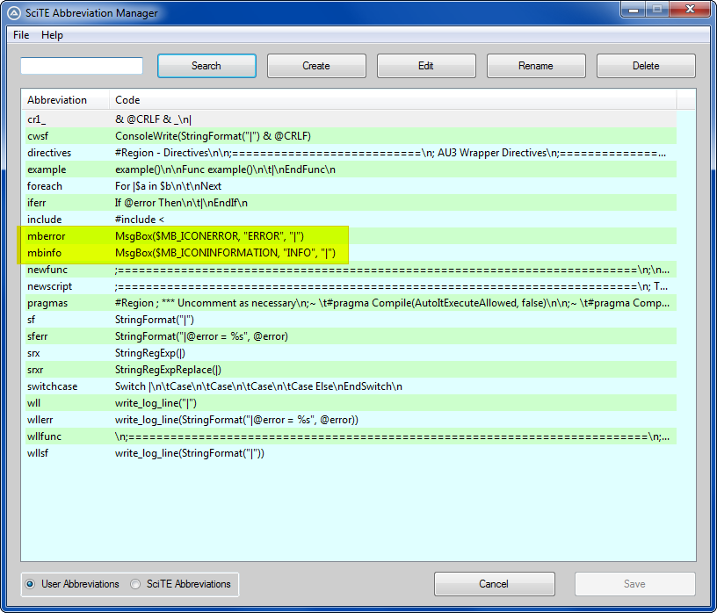Viewport: 717px width, 613px height.
Task: Select the srxr abbreviation row
Action: 349,370
